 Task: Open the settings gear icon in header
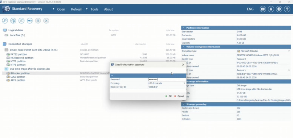[279, 9]
